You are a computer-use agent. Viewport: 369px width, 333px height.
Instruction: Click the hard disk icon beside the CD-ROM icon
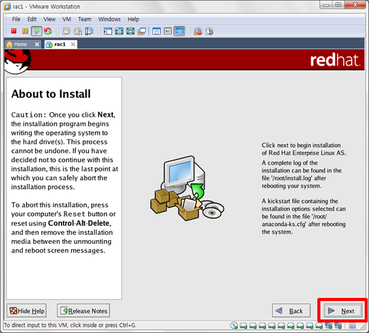click(x=244, y=326)
